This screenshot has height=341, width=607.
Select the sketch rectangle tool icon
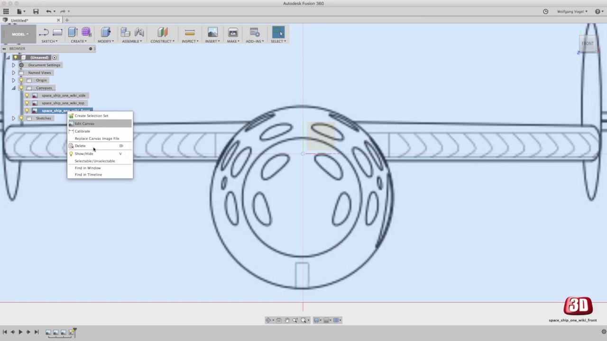point(57,32)
